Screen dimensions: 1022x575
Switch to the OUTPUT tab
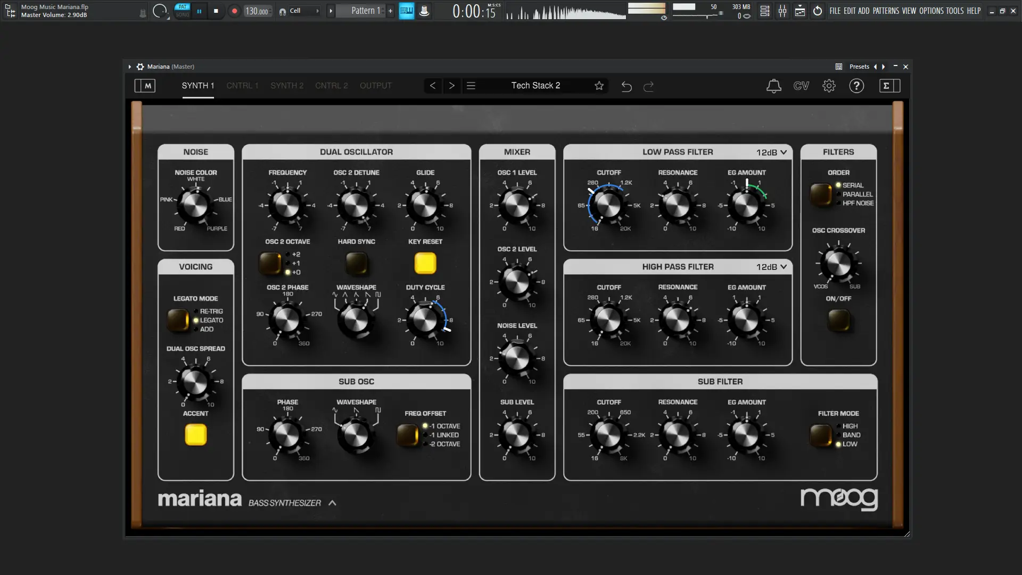(x=375, y=86)
